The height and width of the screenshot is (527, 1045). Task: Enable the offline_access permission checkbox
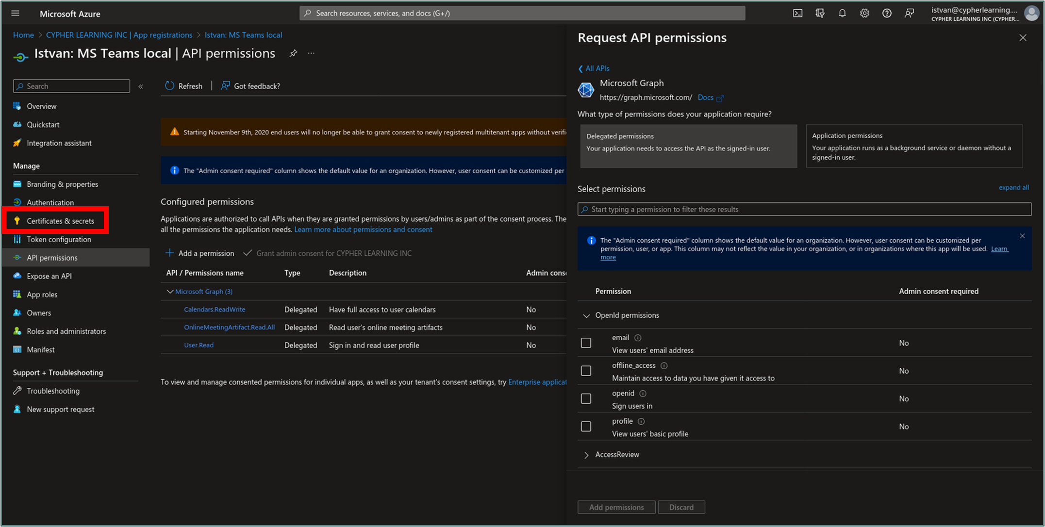(586, 371)
